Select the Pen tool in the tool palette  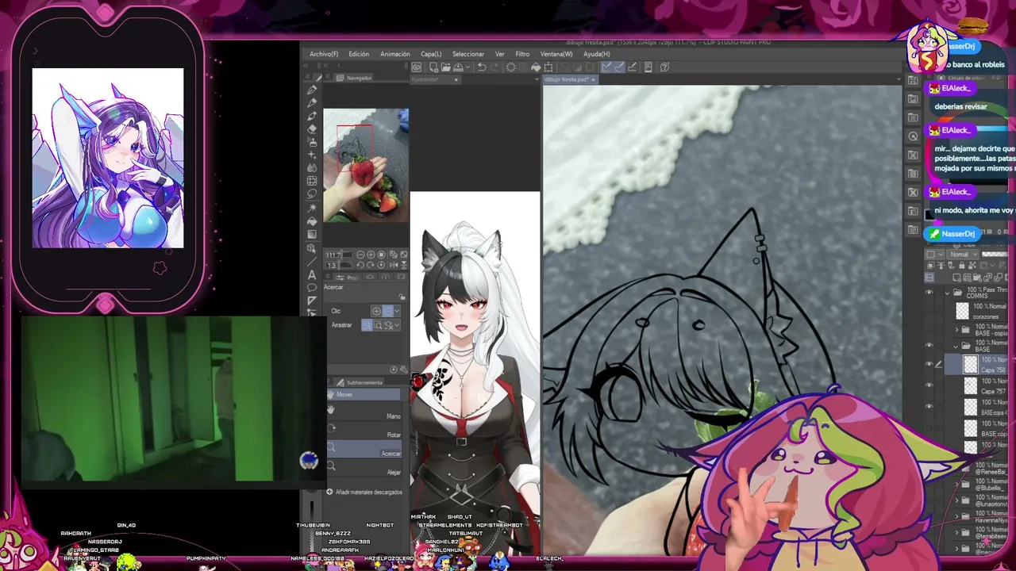(x=312, y=90)
